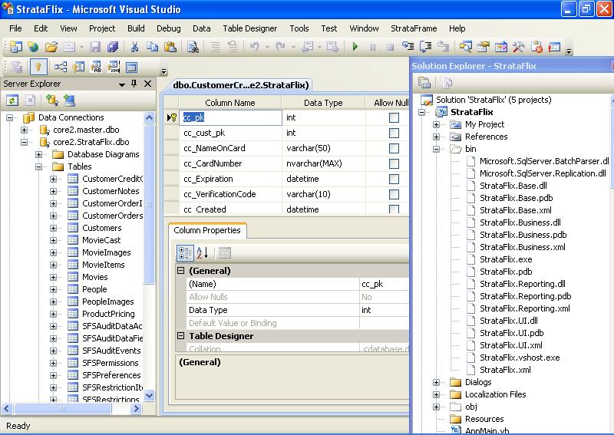Select the Column Properties tab

click(206, 230)
